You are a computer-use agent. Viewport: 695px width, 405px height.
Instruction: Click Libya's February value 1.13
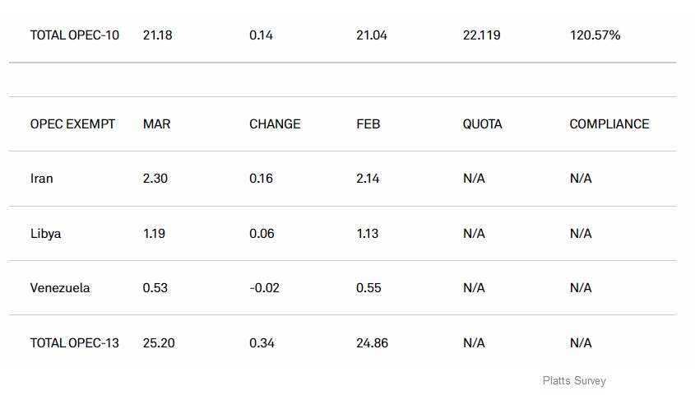(x=368, y=233)
